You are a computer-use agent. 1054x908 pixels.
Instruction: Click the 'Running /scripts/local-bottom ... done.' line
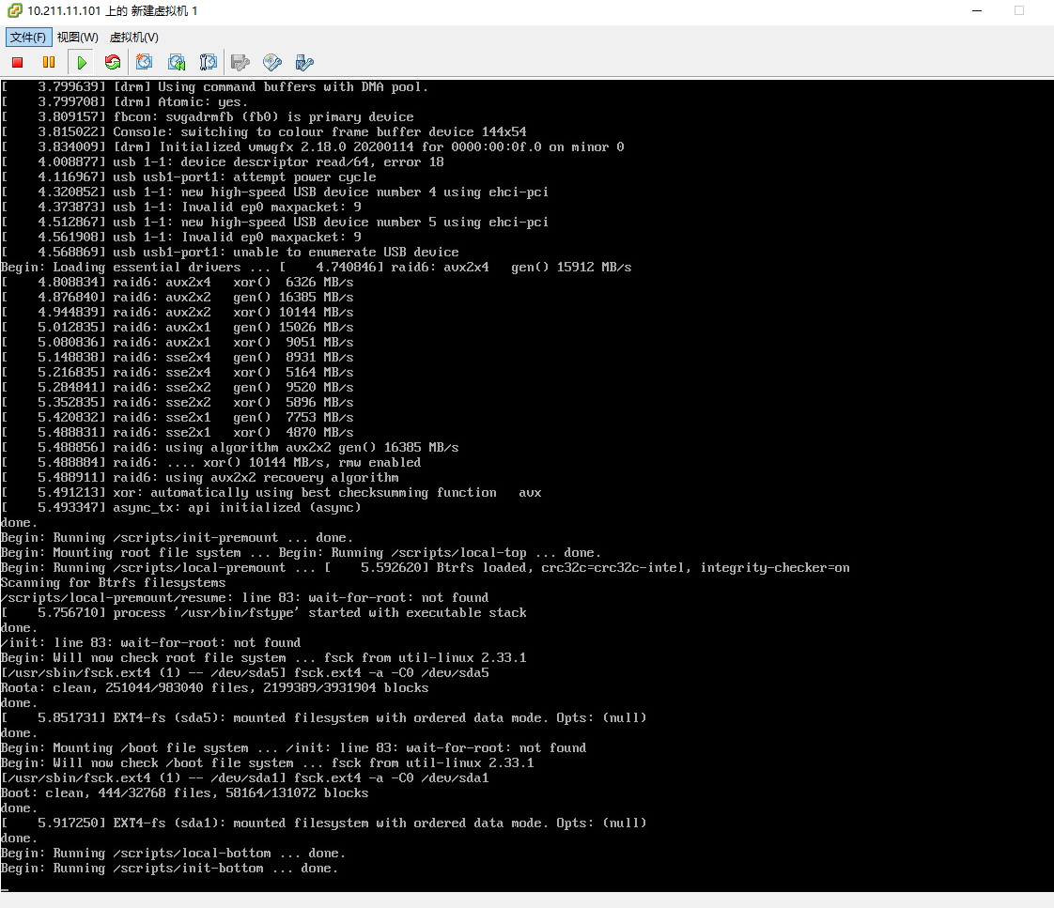(174, 853)
